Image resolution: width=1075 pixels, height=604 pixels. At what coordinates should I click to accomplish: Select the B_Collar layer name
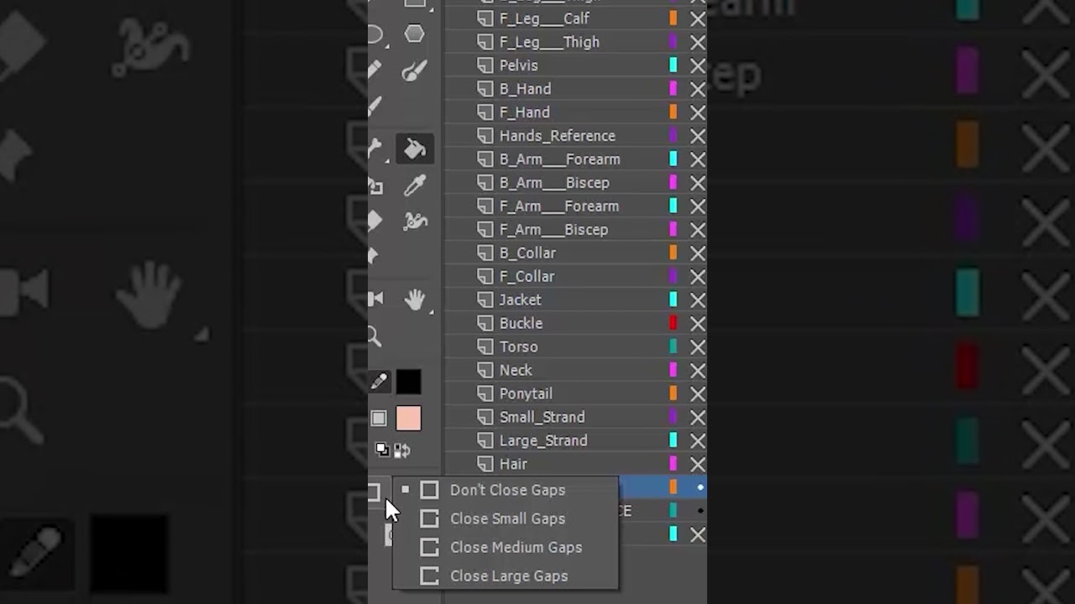point(527,253)
